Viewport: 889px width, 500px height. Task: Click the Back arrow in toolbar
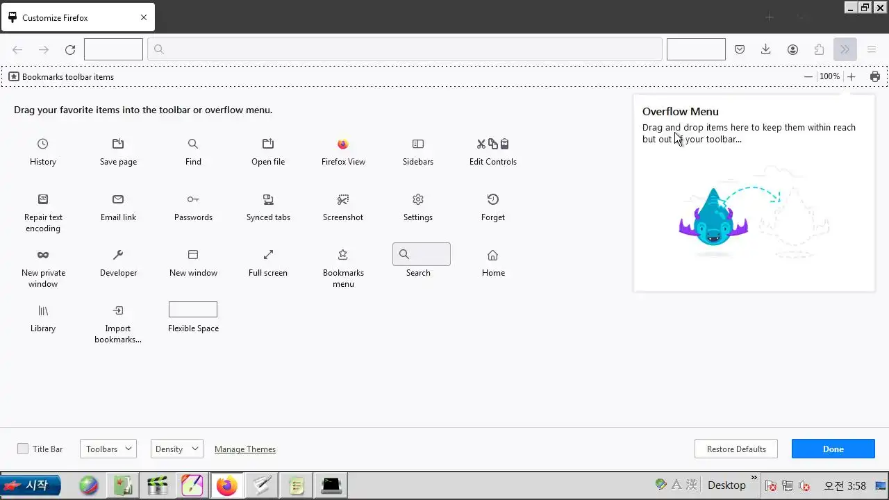click(18, 49)
